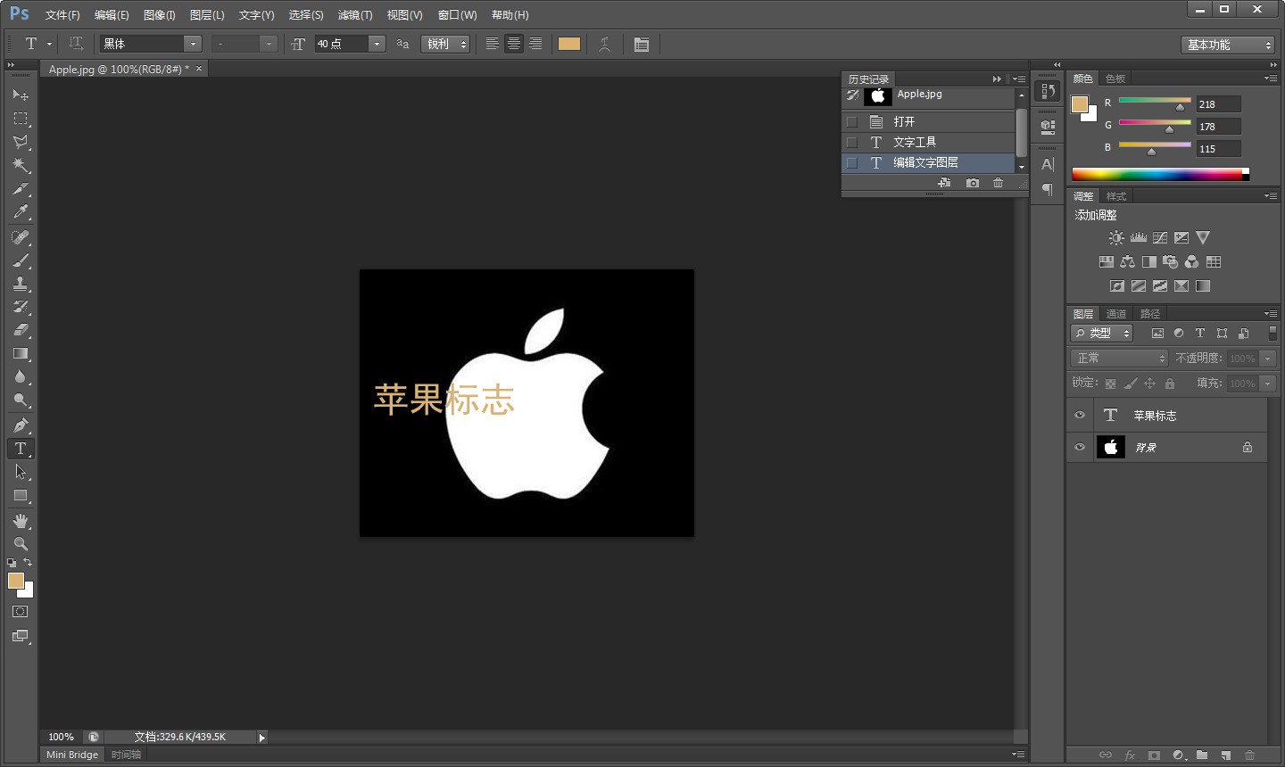Select the Zoom tool
This screenshot has height=767, width=1285.
click(21, 544)
